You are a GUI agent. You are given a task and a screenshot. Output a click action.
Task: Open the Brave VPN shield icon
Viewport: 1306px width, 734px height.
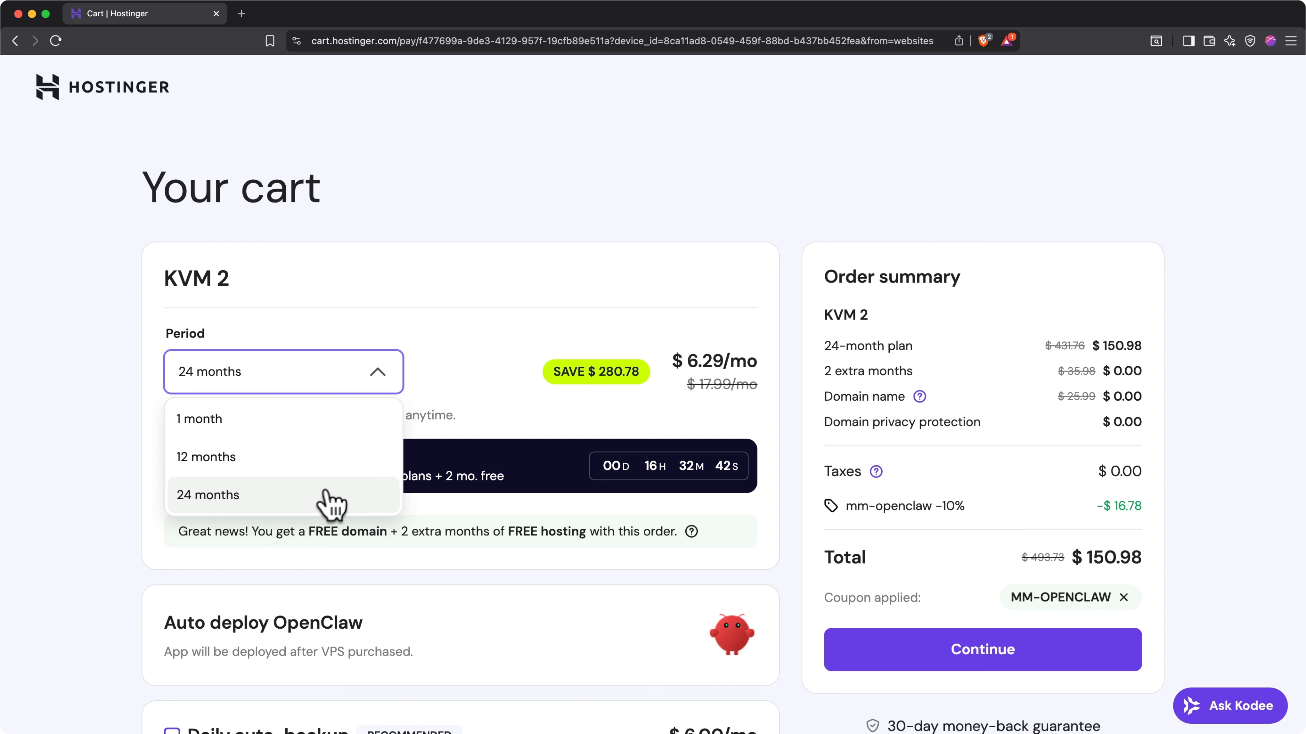pyautogui.click(x=1250, y=41)
